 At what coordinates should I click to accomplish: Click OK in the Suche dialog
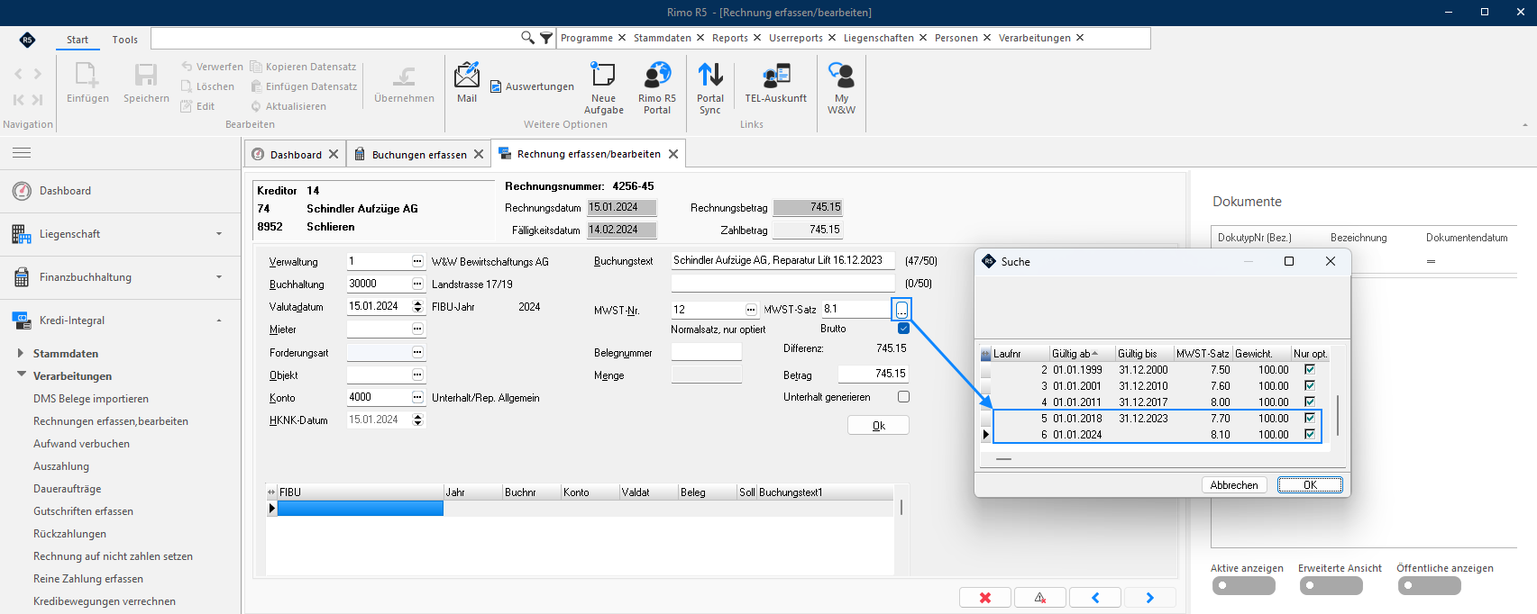(1310, 485)
